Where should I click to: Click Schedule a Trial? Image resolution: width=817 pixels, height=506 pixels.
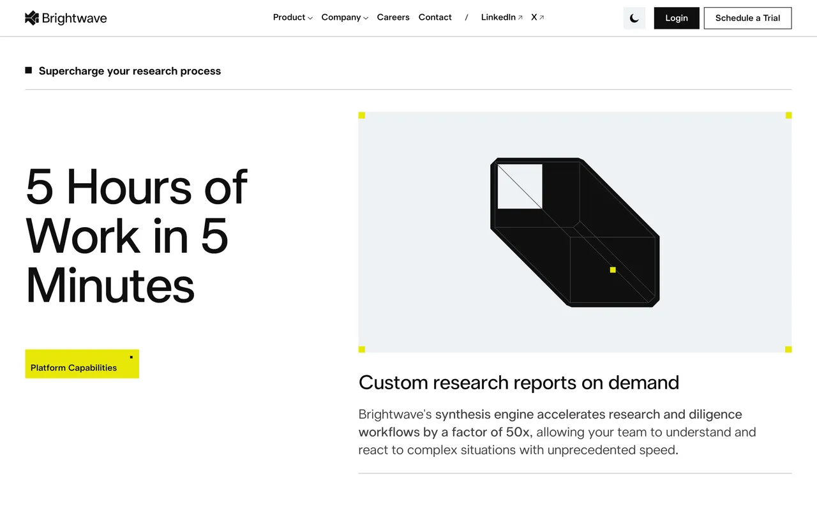point(747,18)
